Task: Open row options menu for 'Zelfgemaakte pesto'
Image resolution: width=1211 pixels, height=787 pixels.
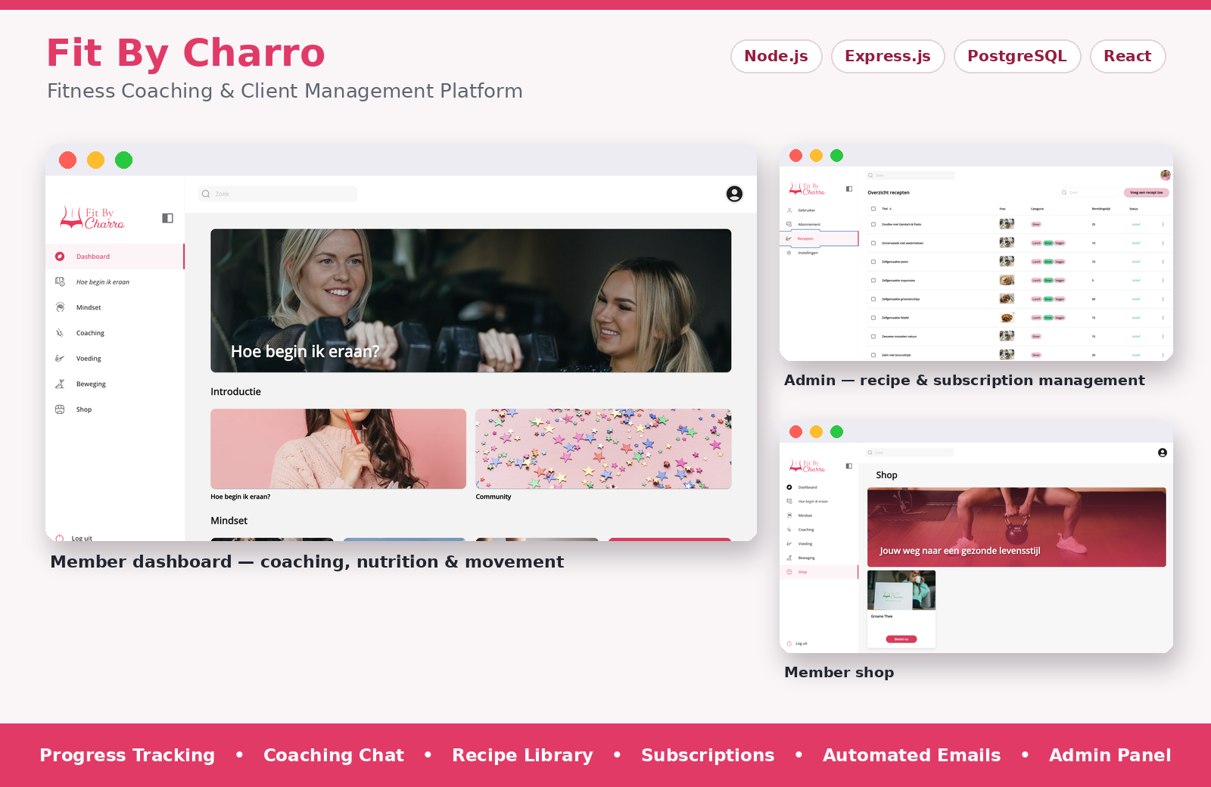Action: click(x=1163, y=261)
